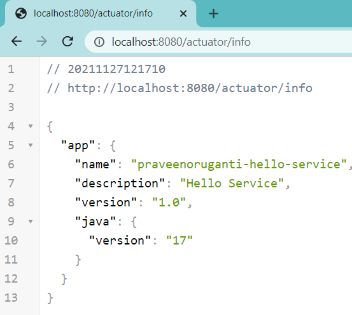Select the value "1.0"
This screenshot has width=352, height=315.
169,203
